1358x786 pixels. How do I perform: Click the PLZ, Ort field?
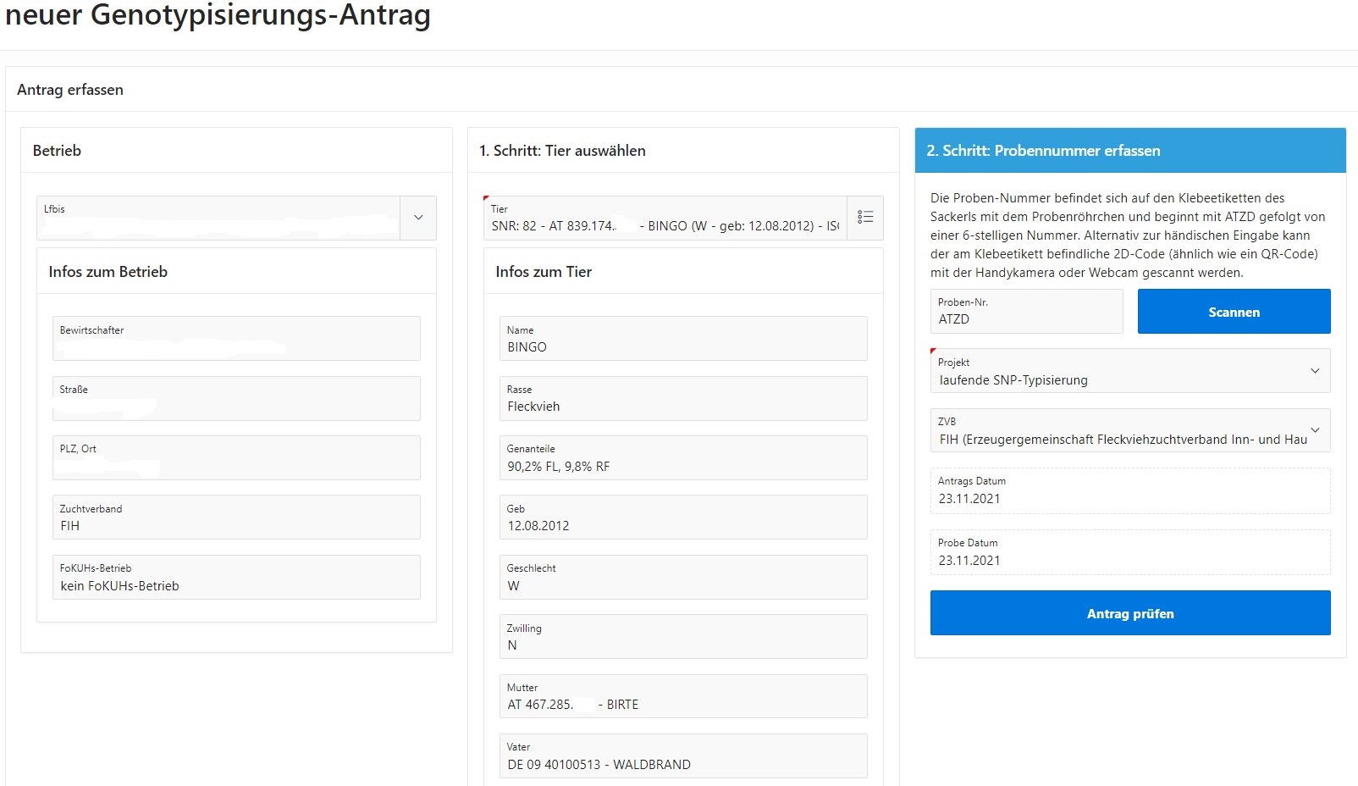point(236,458)
